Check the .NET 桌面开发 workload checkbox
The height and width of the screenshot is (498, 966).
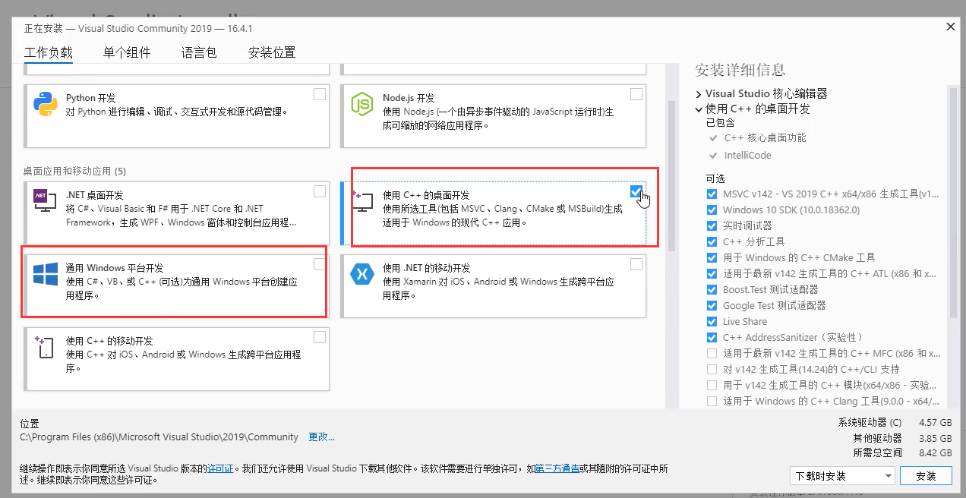[x=320, y=191]
